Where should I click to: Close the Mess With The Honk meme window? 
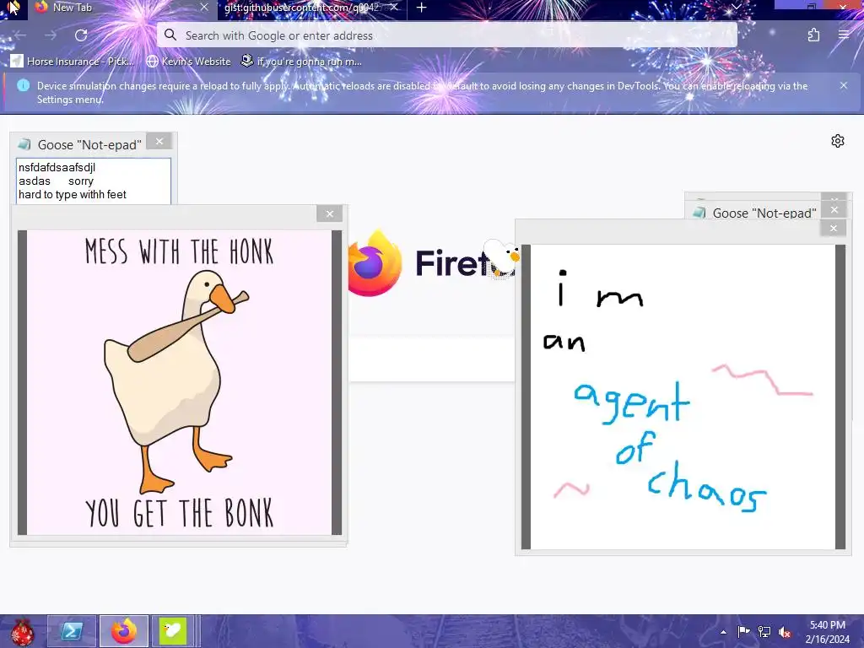pyautogui.click(x=330, y=213)
